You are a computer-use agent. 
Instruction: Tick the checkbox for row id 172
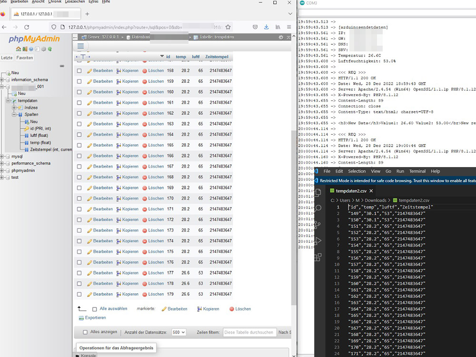click(x=79, y=220)
